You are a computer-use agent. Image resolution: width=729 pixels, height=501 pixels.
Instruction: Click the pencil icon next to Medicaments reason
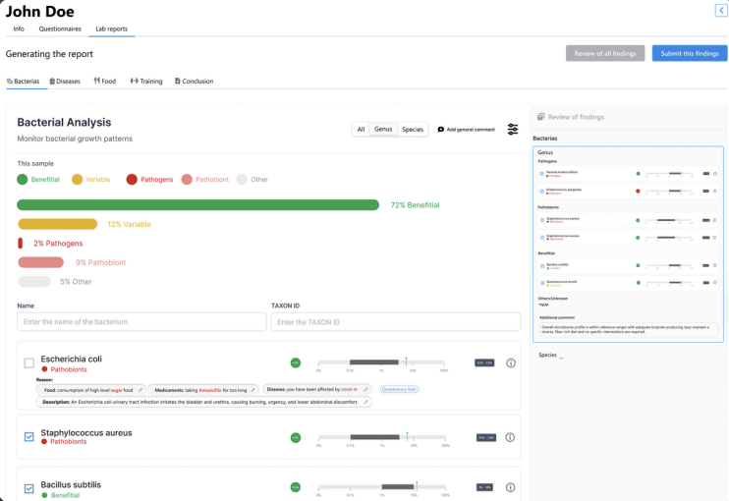[253, 389]
